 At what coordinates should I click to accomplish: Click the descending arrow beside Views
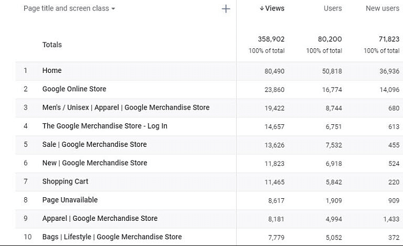point(262,8)
